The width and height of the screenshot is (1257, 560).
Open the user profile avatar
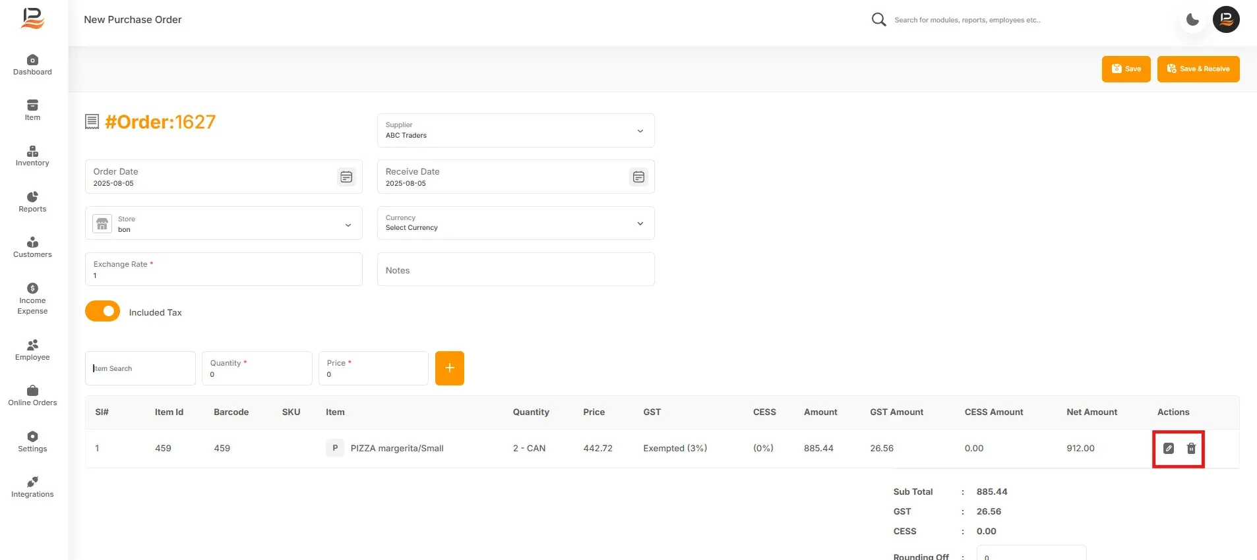(x=1226, y=20)
